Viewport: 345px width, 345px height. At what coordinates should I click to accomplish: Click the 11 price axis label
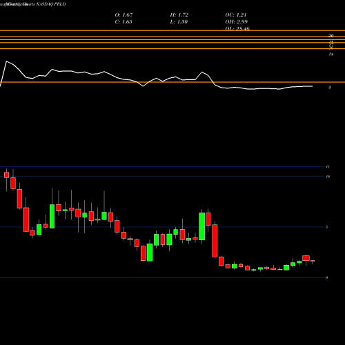[328, 166]
